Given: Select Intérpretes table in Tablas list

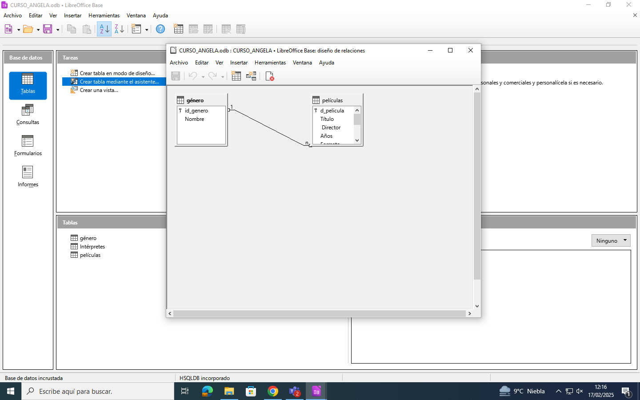Looking at the screenshot, I should coord(92,247).
